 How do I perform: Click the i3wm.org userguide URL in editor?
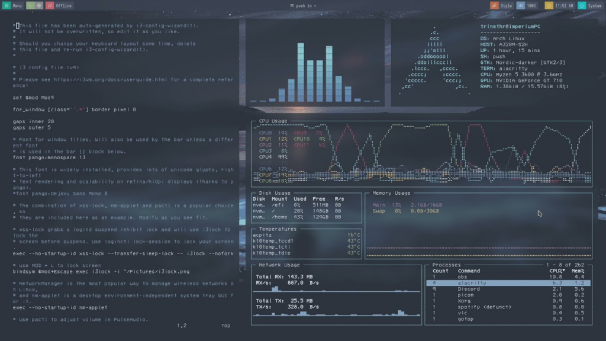98,79
